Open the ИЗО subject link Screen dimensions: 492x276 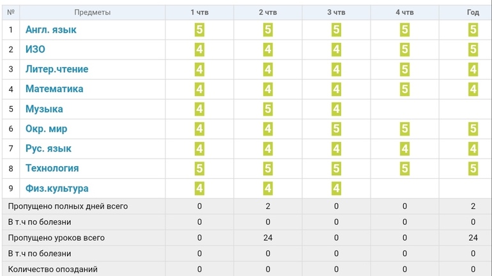tap(35, 49)
